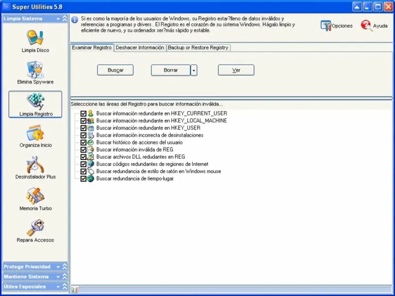Click the chart icon in status bar
The height and width of the screenshot is (296, 395).
coord(75,290)
